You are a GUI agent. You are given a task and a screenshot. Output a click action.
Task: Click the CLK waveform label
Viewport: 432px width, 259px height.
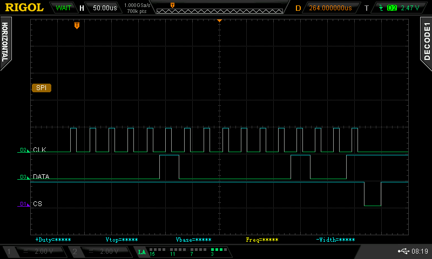click(x=39, y=149)
